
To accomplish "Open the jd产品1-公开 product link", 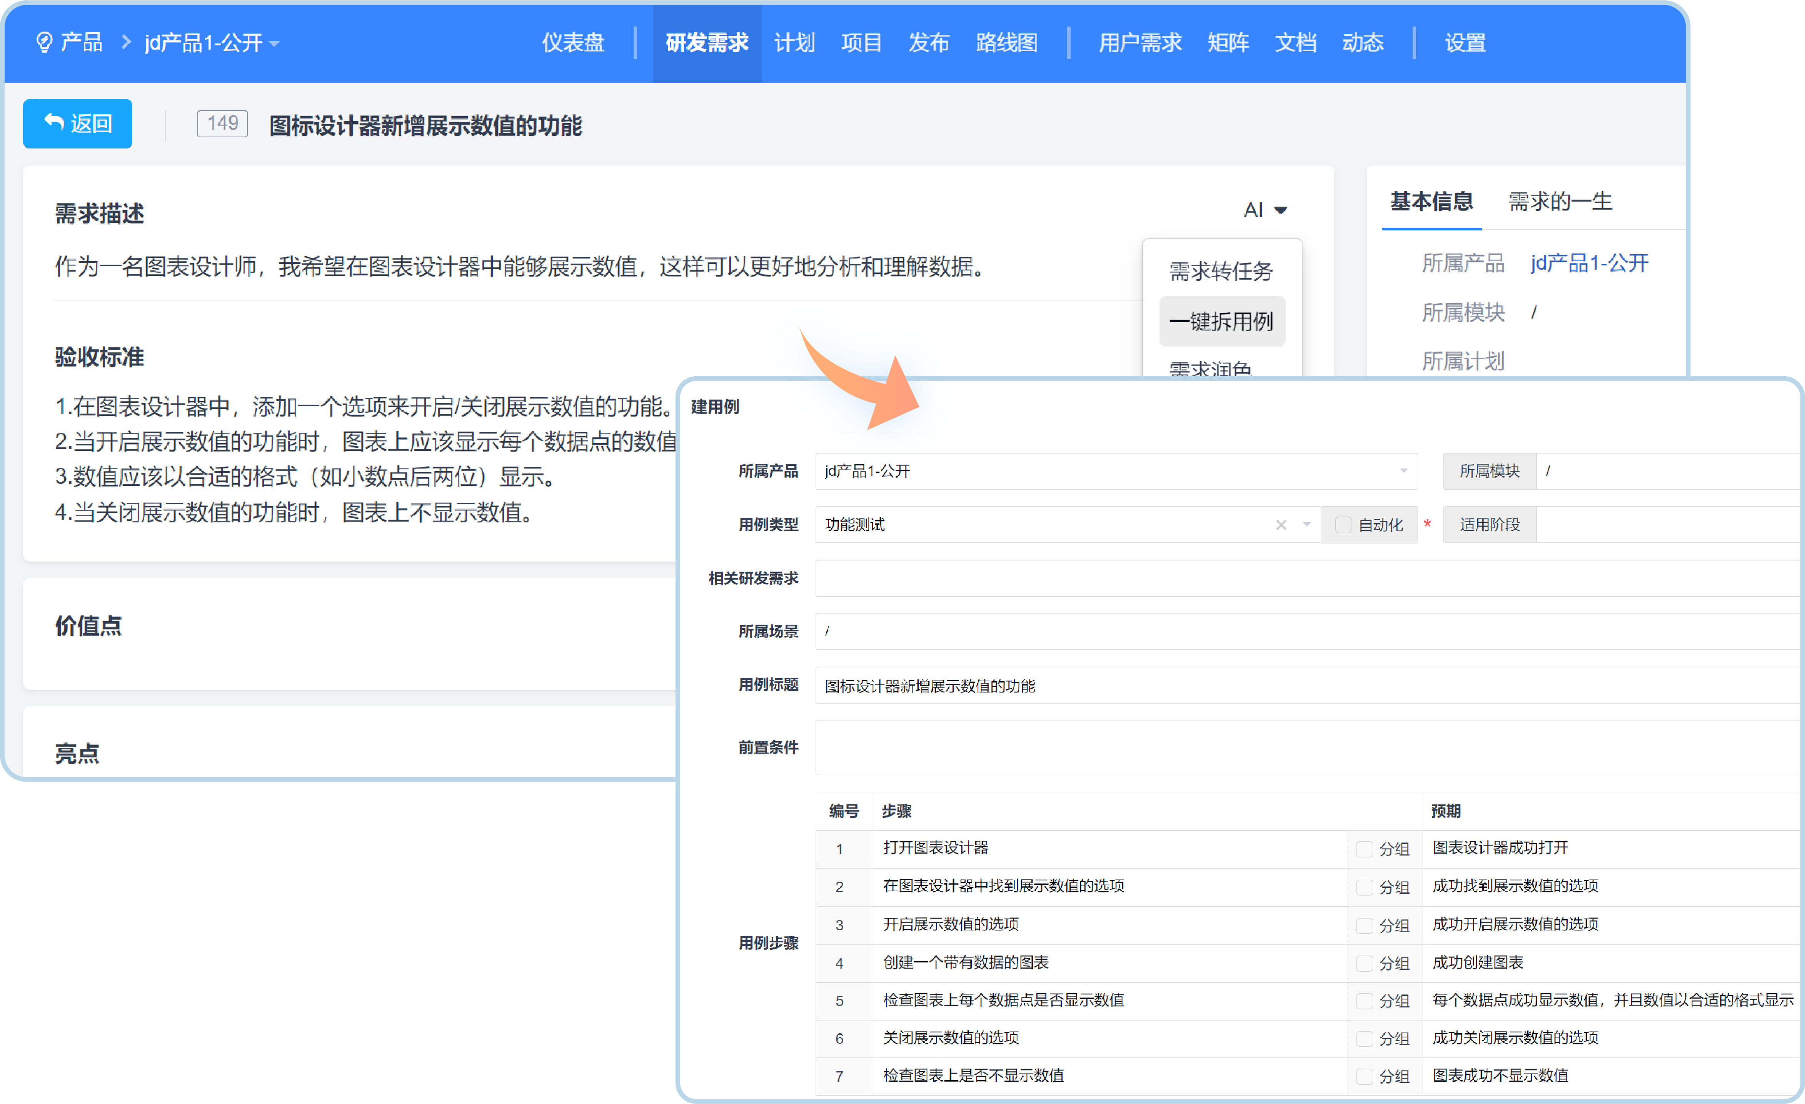I will pyautogui.click(x=1589, y=263).
